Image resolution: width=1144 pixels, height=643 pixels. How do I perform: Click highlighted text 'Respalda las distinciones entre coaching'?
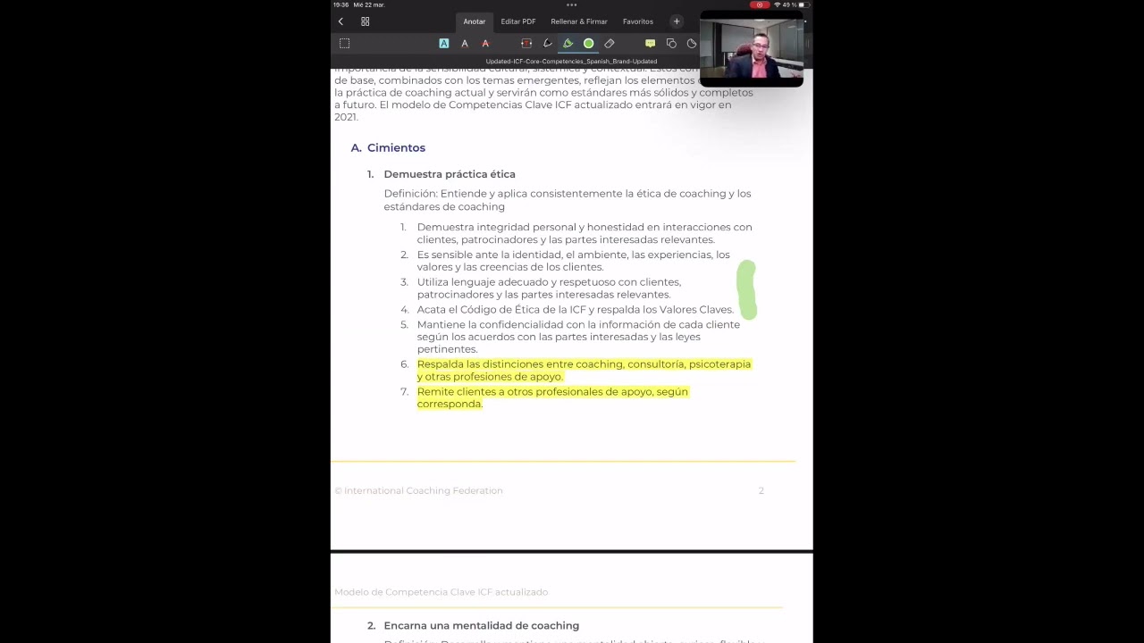coord(584,370)
